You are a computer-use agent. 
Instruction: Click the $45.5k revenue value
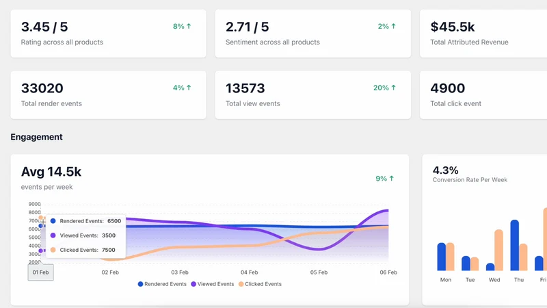point(453,27)
